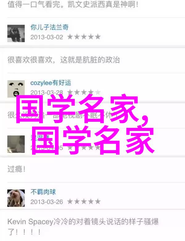Select the date 2013-03-02
The image size is (185, 241).
47,37
